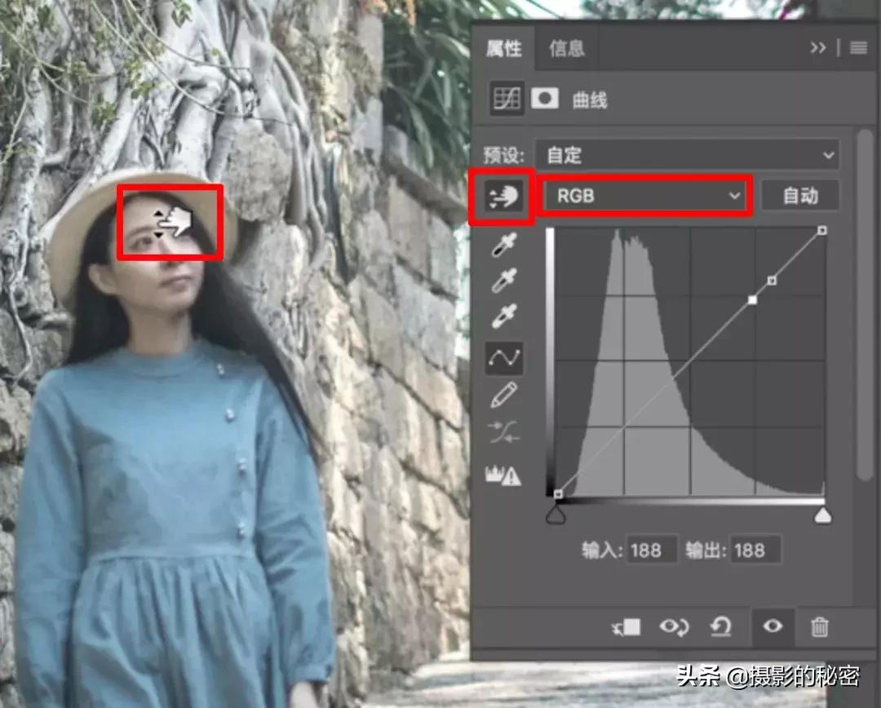The height and width of the screenshot is (708, 881).
Task: Click the smooth curve values icon
Action: (x=504, y=432)
